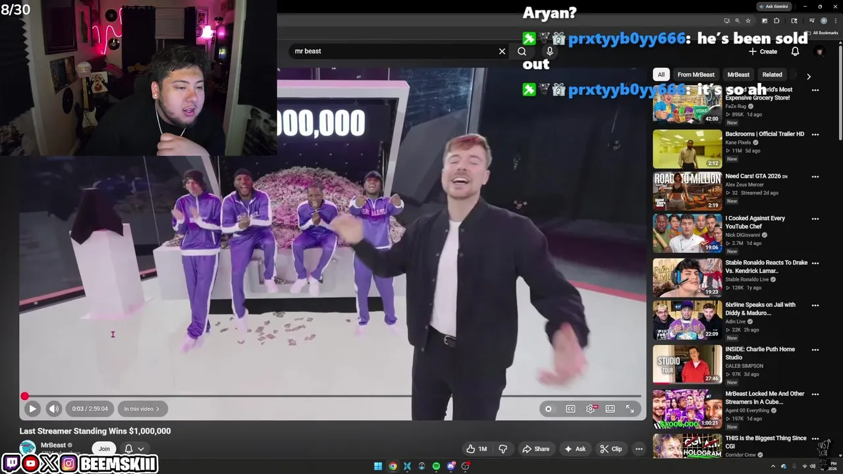The width and height of the screenshot is (843, 474).
Task: Enter fullscreen mode
Action: point(630,409)
